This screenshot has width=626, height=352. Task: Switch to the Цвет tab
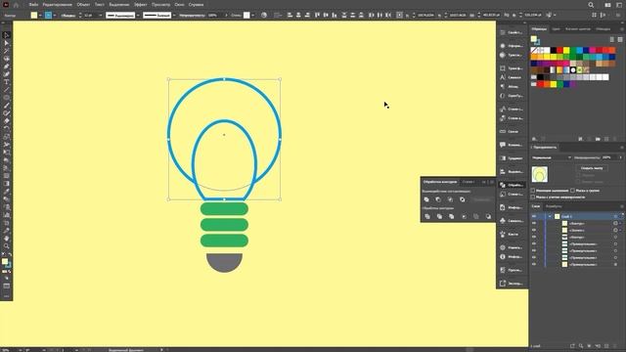[x=556, y=29]
